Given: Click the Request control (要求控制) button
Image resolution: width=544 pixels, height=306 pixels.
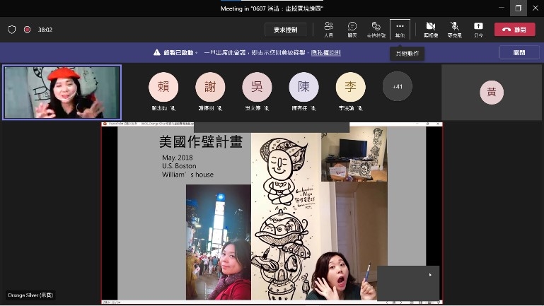Looking at the screenshot, I should pos(286,30).
